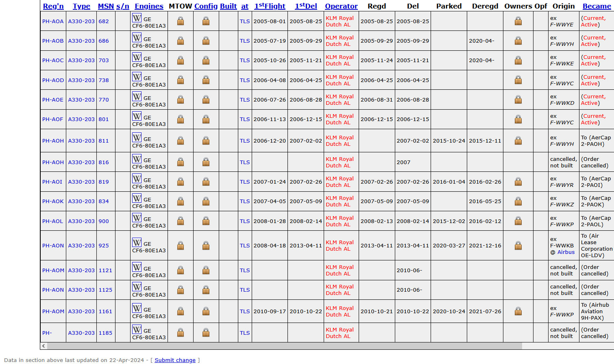Screen dimensions: 614x364
Task: Select first flight date 2005-08-01
Action: pyautogui.click(x=270, y=21)
